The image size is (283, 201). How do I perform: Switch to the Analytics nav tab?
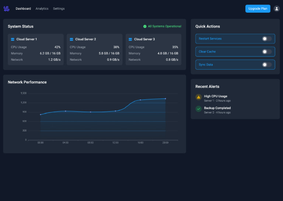pyautogui.click(x=42, y=8)
